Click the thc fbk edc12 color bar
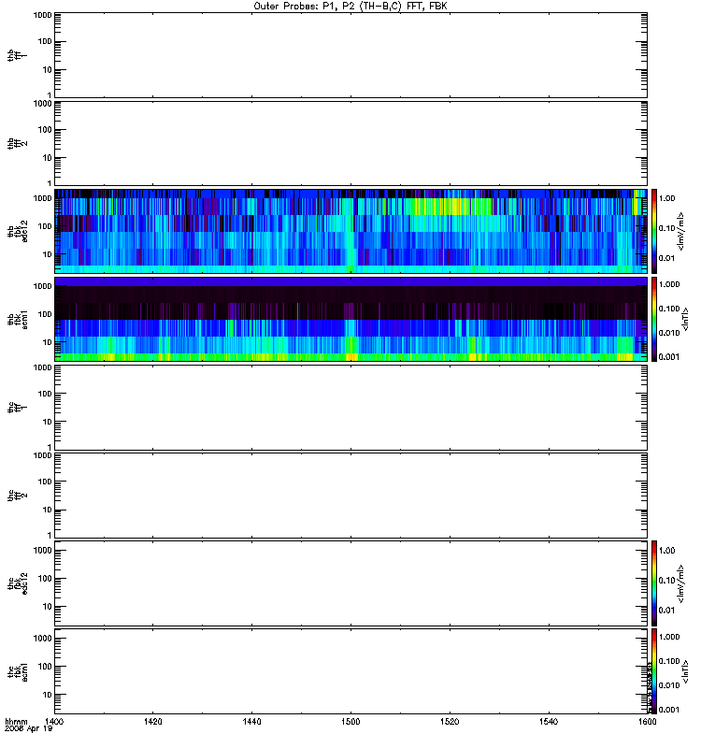The width and height of the screenshot is (701, 748). point(654,583)
